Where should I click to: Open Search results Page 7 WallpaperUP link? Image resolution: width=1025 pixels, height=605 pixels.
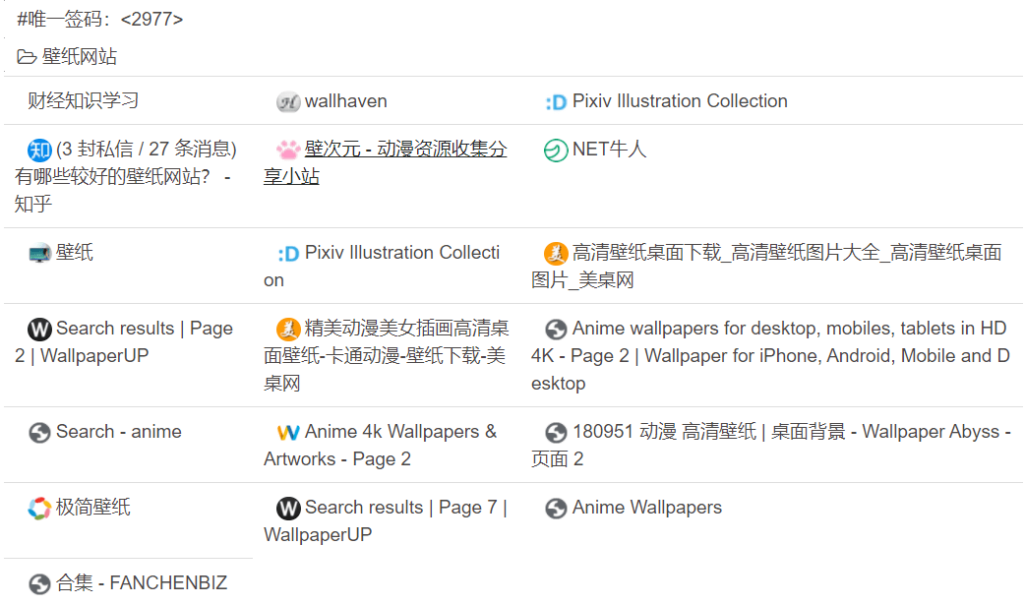pyautogui.click(x=386, y=521)
